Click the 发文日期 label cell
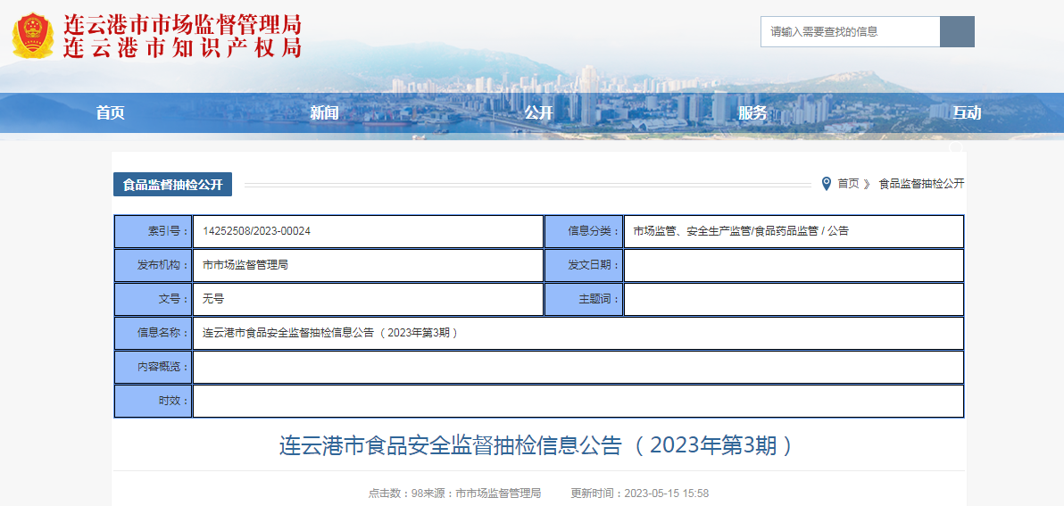Screen dimensions: 1064x506 coord(585,265)
